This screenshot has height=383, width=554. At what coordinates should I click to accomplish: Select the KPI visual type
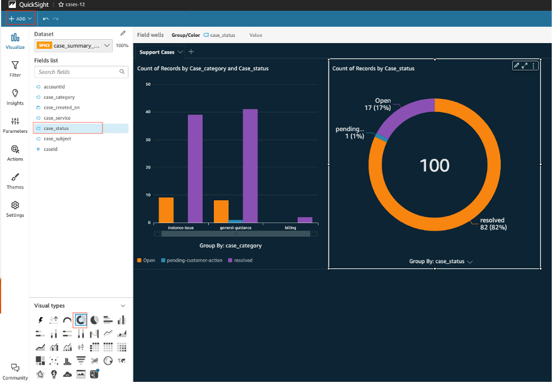[x=54, y=320]
